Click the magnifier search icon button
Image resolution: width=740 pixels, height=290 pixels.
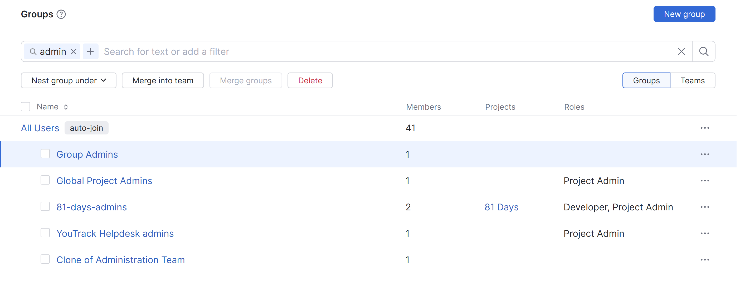[x=704, y=51]
